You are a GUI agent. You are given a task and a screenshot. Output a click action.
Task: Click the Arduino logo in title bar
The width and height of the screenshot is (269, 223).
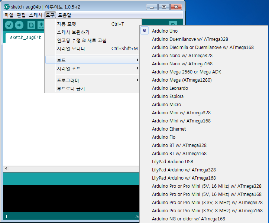[x=7, y=7]
